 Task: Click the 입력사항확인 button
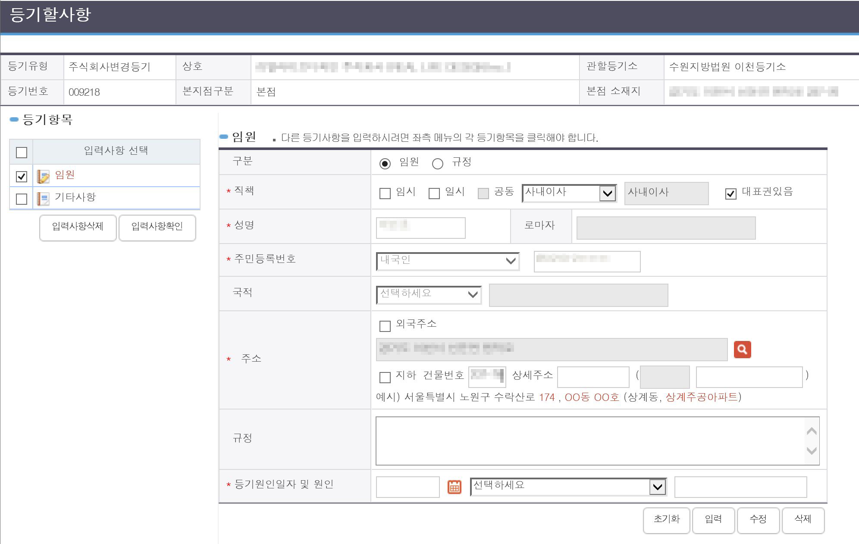[157, 227]
